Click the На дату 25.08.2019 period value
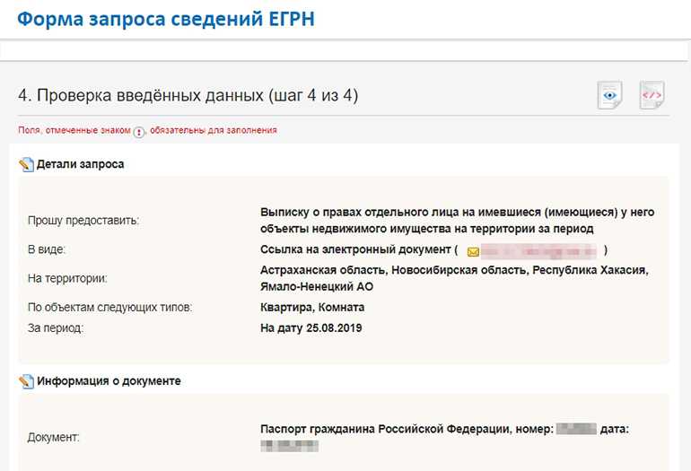Screen dimensions: 691x471 tap(311, 328)
